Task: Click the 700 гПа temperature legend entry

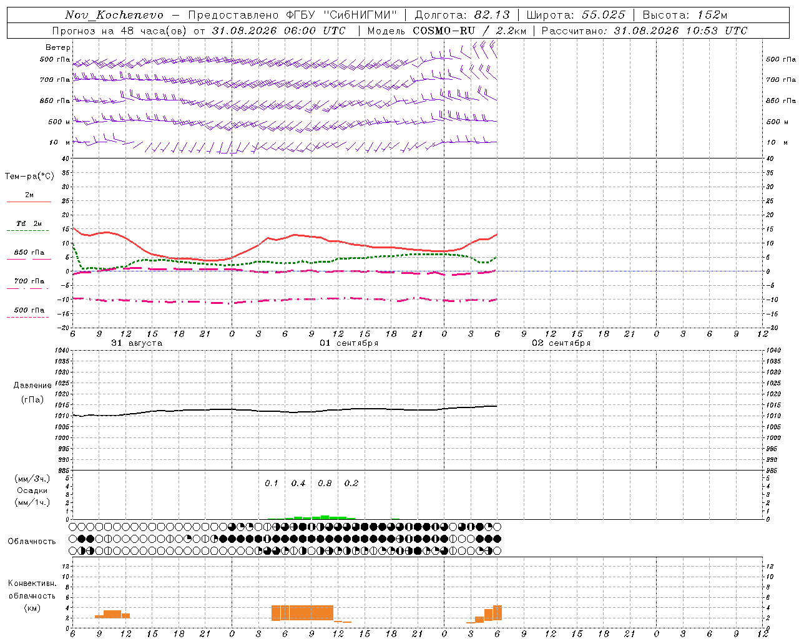Action: pos(29,281)
